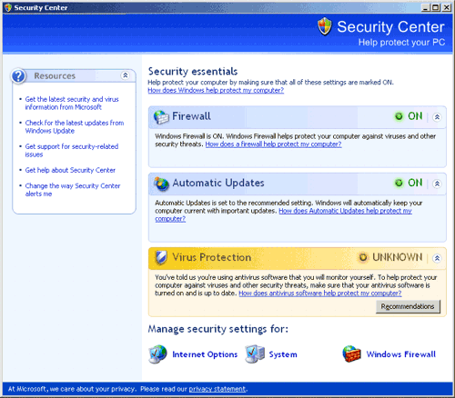Collapse the Automatic Updates section
Screen dimensions: 455x398
[x=437, y=184]
